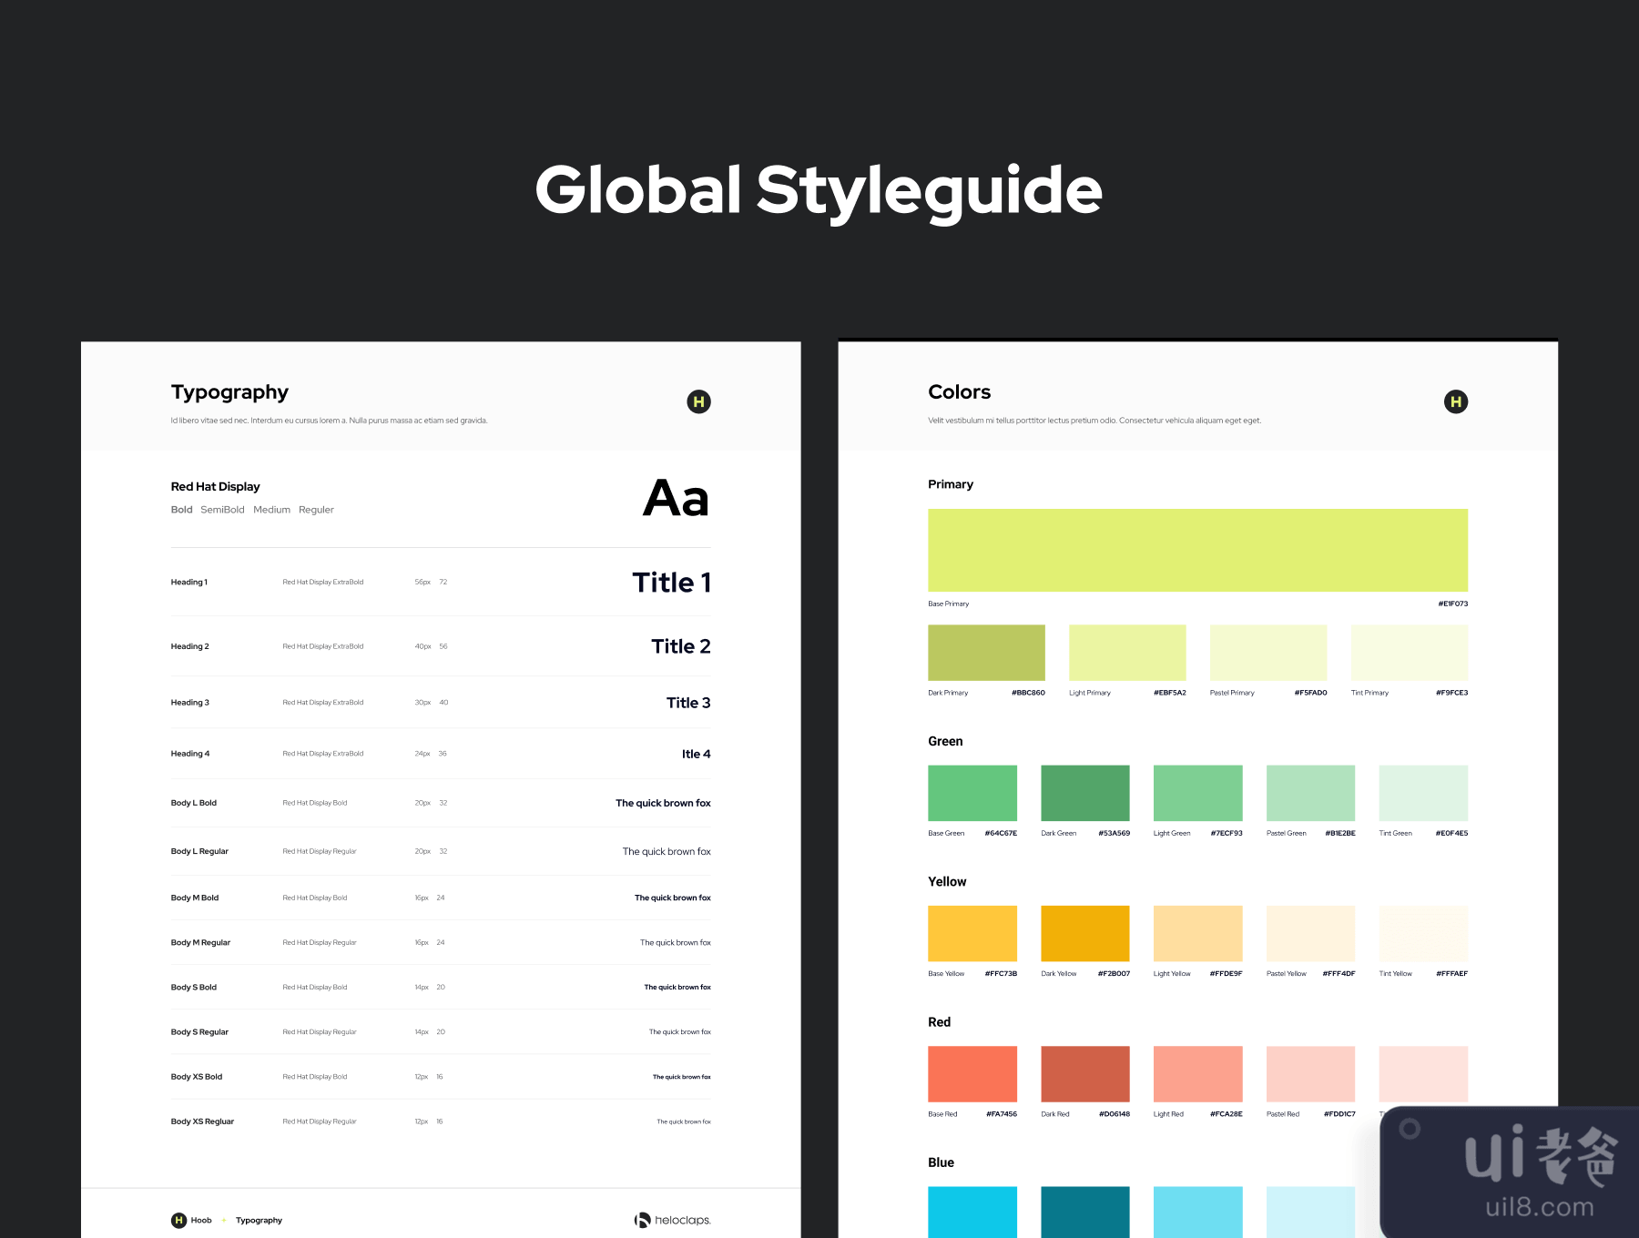
Task: Click the H logo badge in Colors header
Action: click(x=1455, y=401)
